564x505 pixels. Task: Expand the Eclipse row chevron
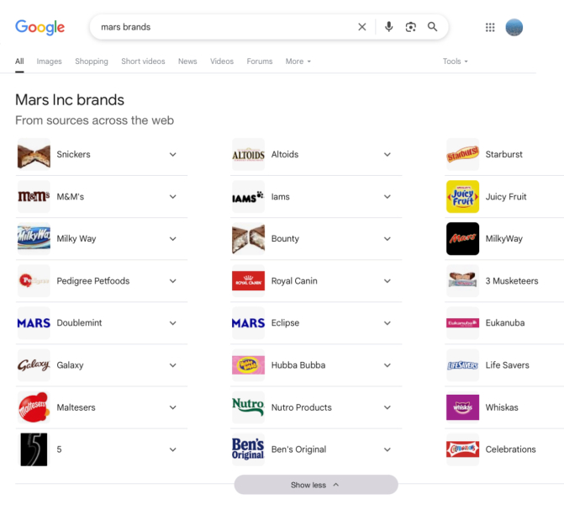pyautogui.click(x=387, y=323)
